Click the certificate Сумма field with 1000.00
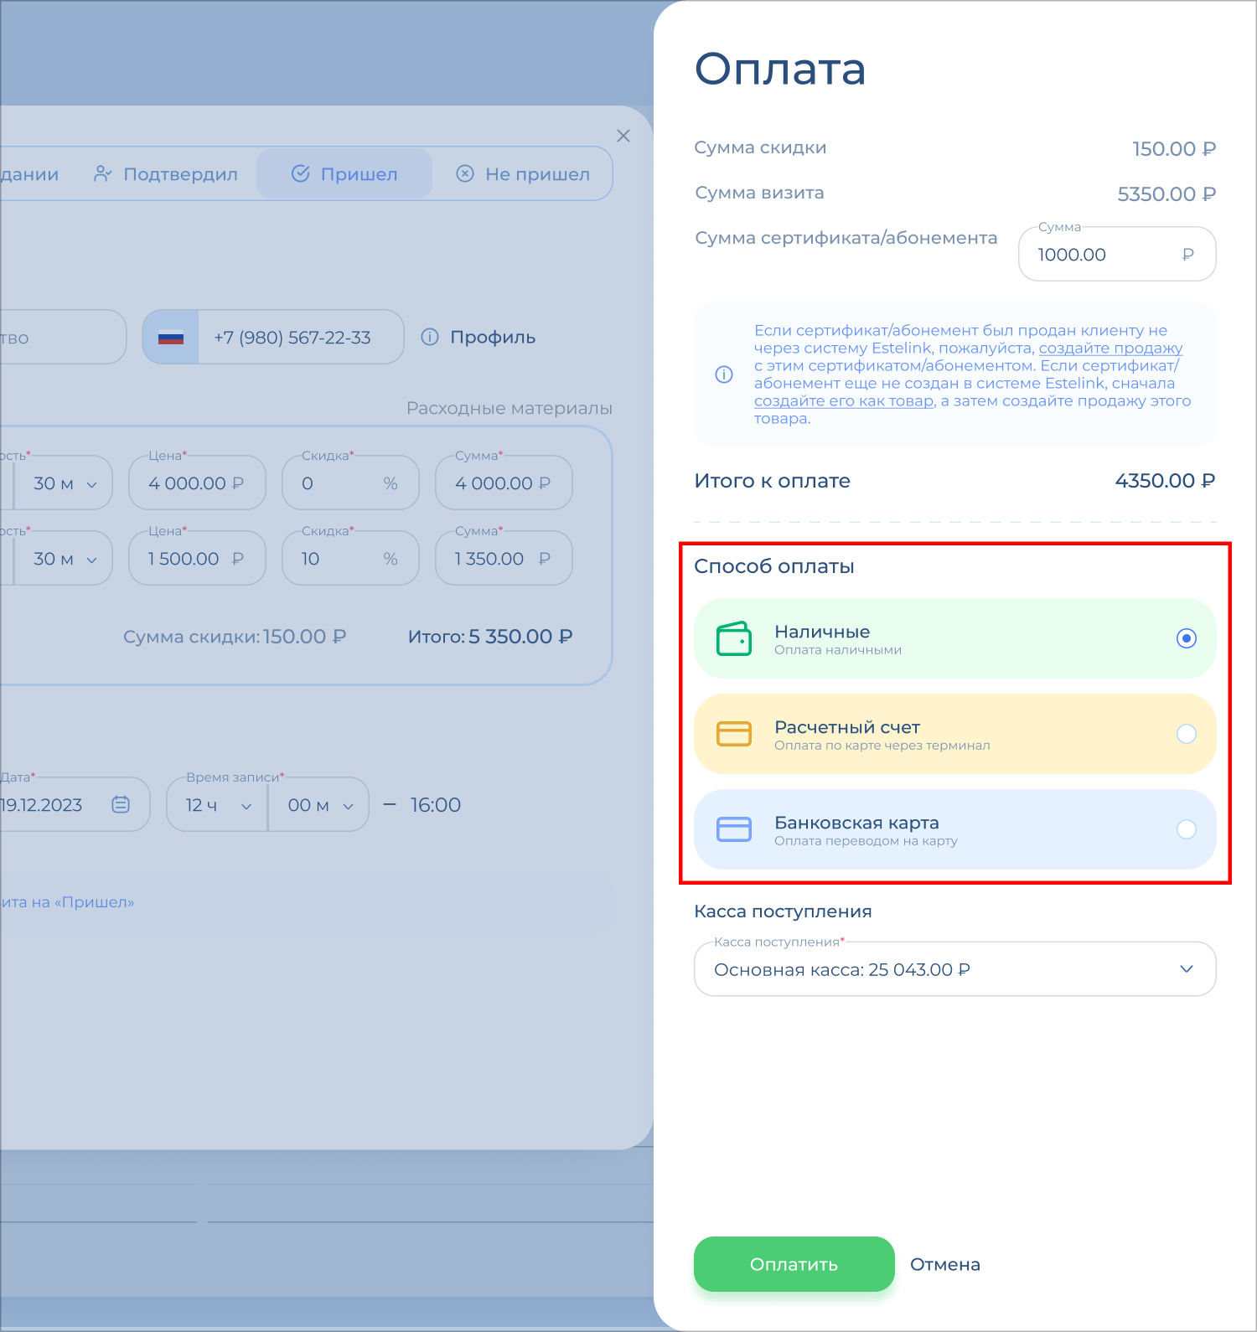1257x1332 pixels. click(1117, 254)
